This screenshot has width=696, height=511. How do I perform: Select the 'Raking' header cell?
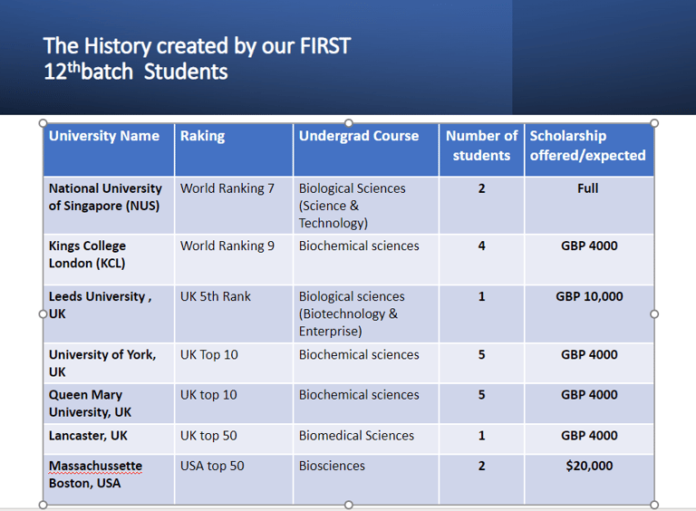(x=234, y=149)
